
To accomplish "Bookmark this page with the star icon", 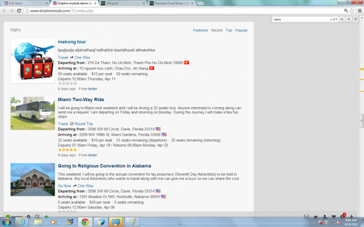I will [352, 10].
